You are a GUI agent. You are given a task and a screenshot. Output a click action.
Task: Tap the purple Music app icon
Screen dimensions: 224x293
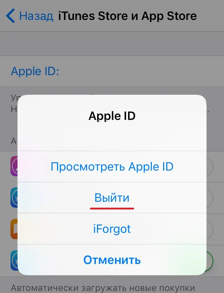(14, 166)
